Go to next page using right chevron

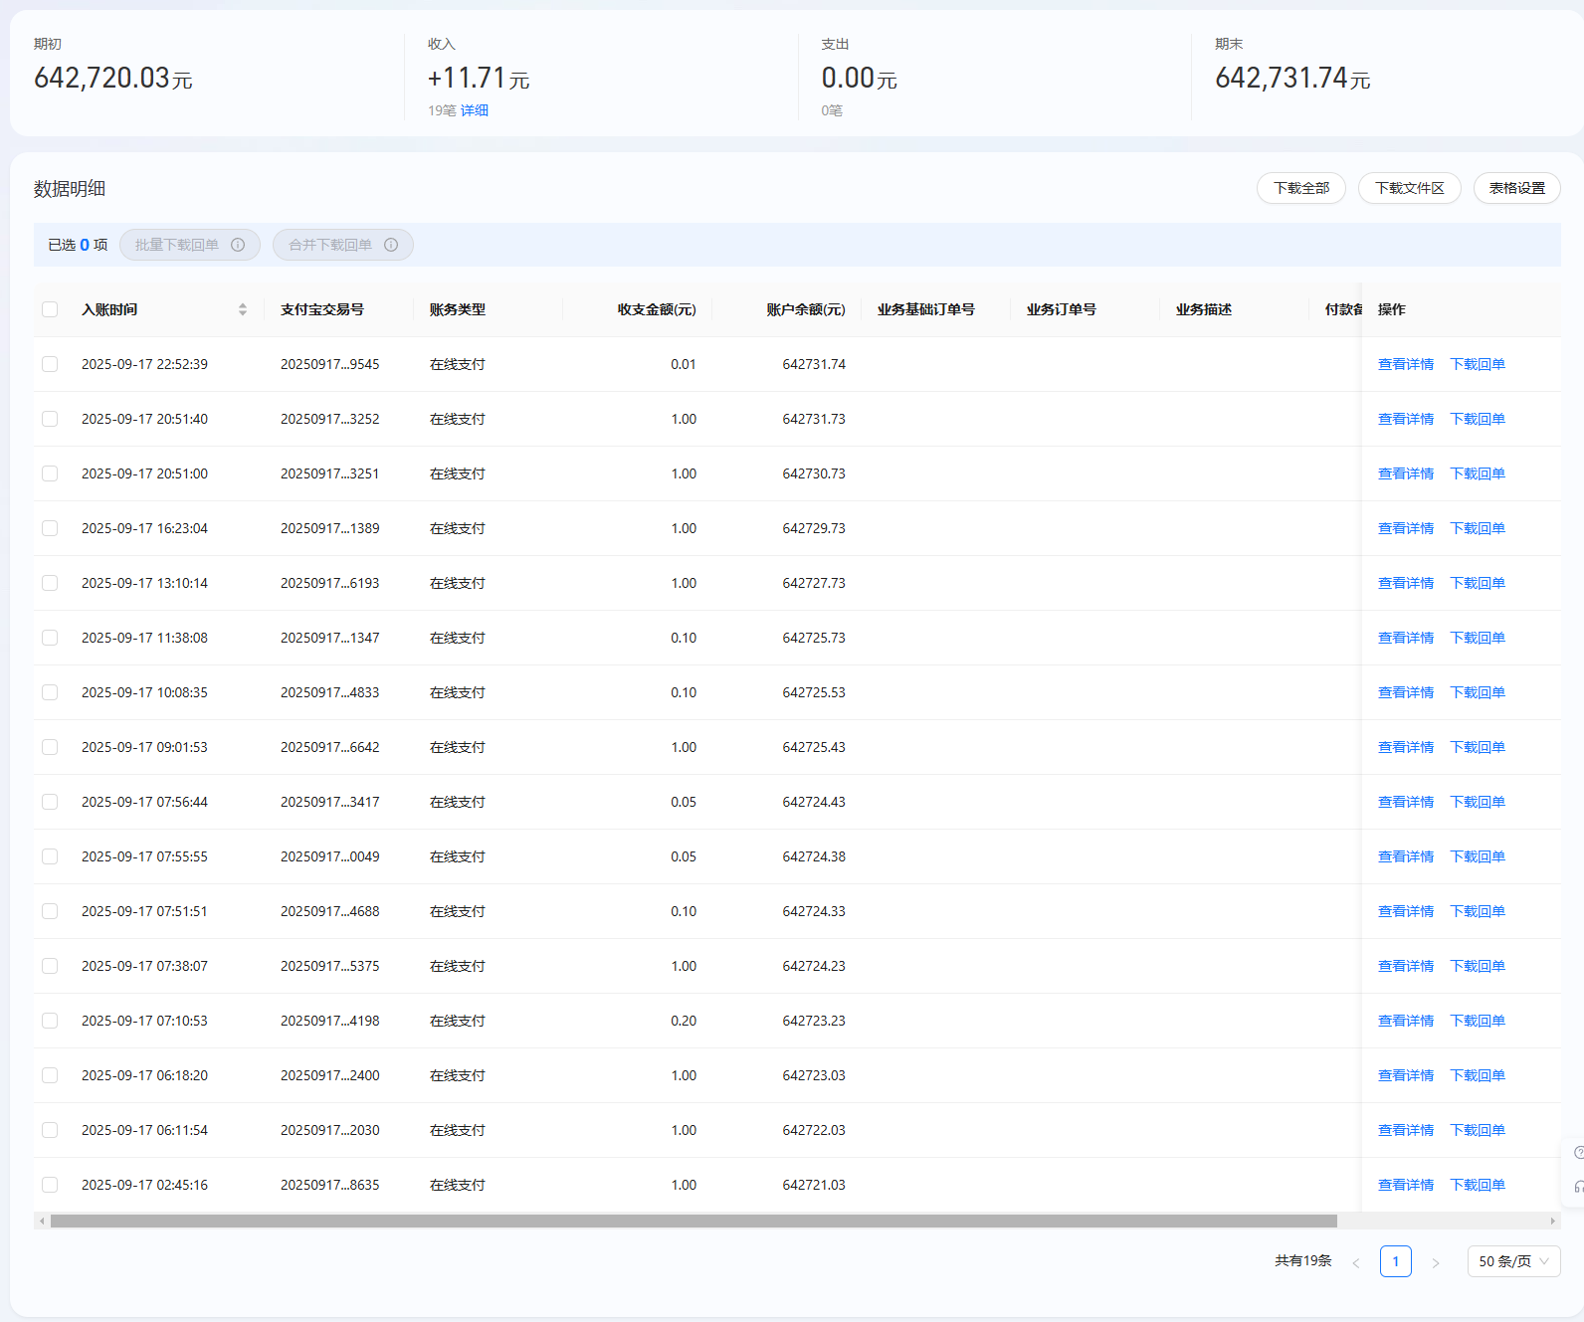[x=1435, y=1262]
